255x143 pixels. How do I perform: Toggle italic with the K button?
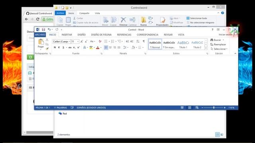(59, 47)
